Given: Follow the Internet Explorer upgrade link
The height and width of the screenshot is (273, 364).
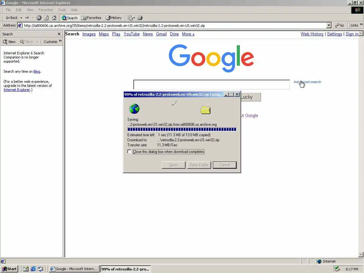Looking at the screenshot, I should pyautogui.click(x=17, y=90).
